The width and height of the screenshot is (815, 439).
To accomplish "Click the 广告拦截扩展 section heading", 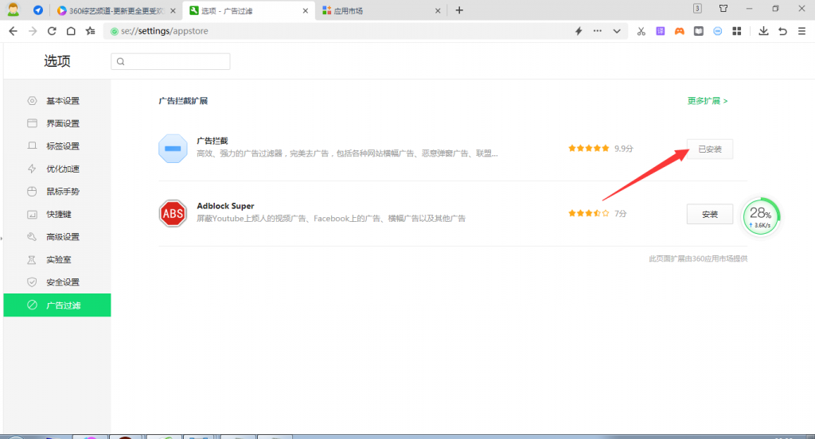I will pos(184,101).
